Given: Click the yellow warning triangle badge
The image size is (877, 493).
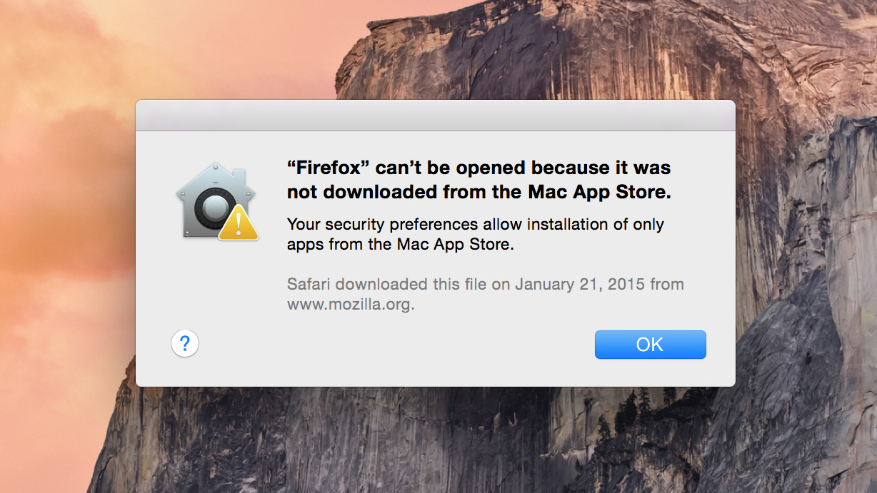Looking at the screenshot, I should tap(239, 224).
